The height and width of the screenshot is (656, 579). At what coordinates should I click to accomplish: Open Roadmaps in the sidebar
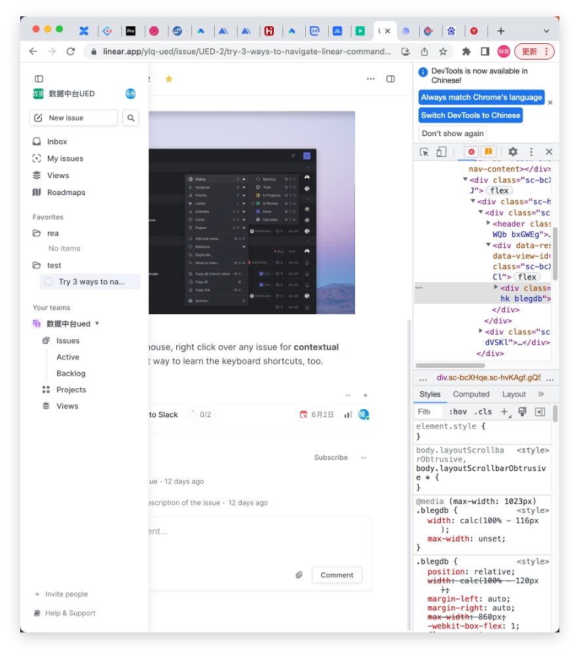click(65, 192)
